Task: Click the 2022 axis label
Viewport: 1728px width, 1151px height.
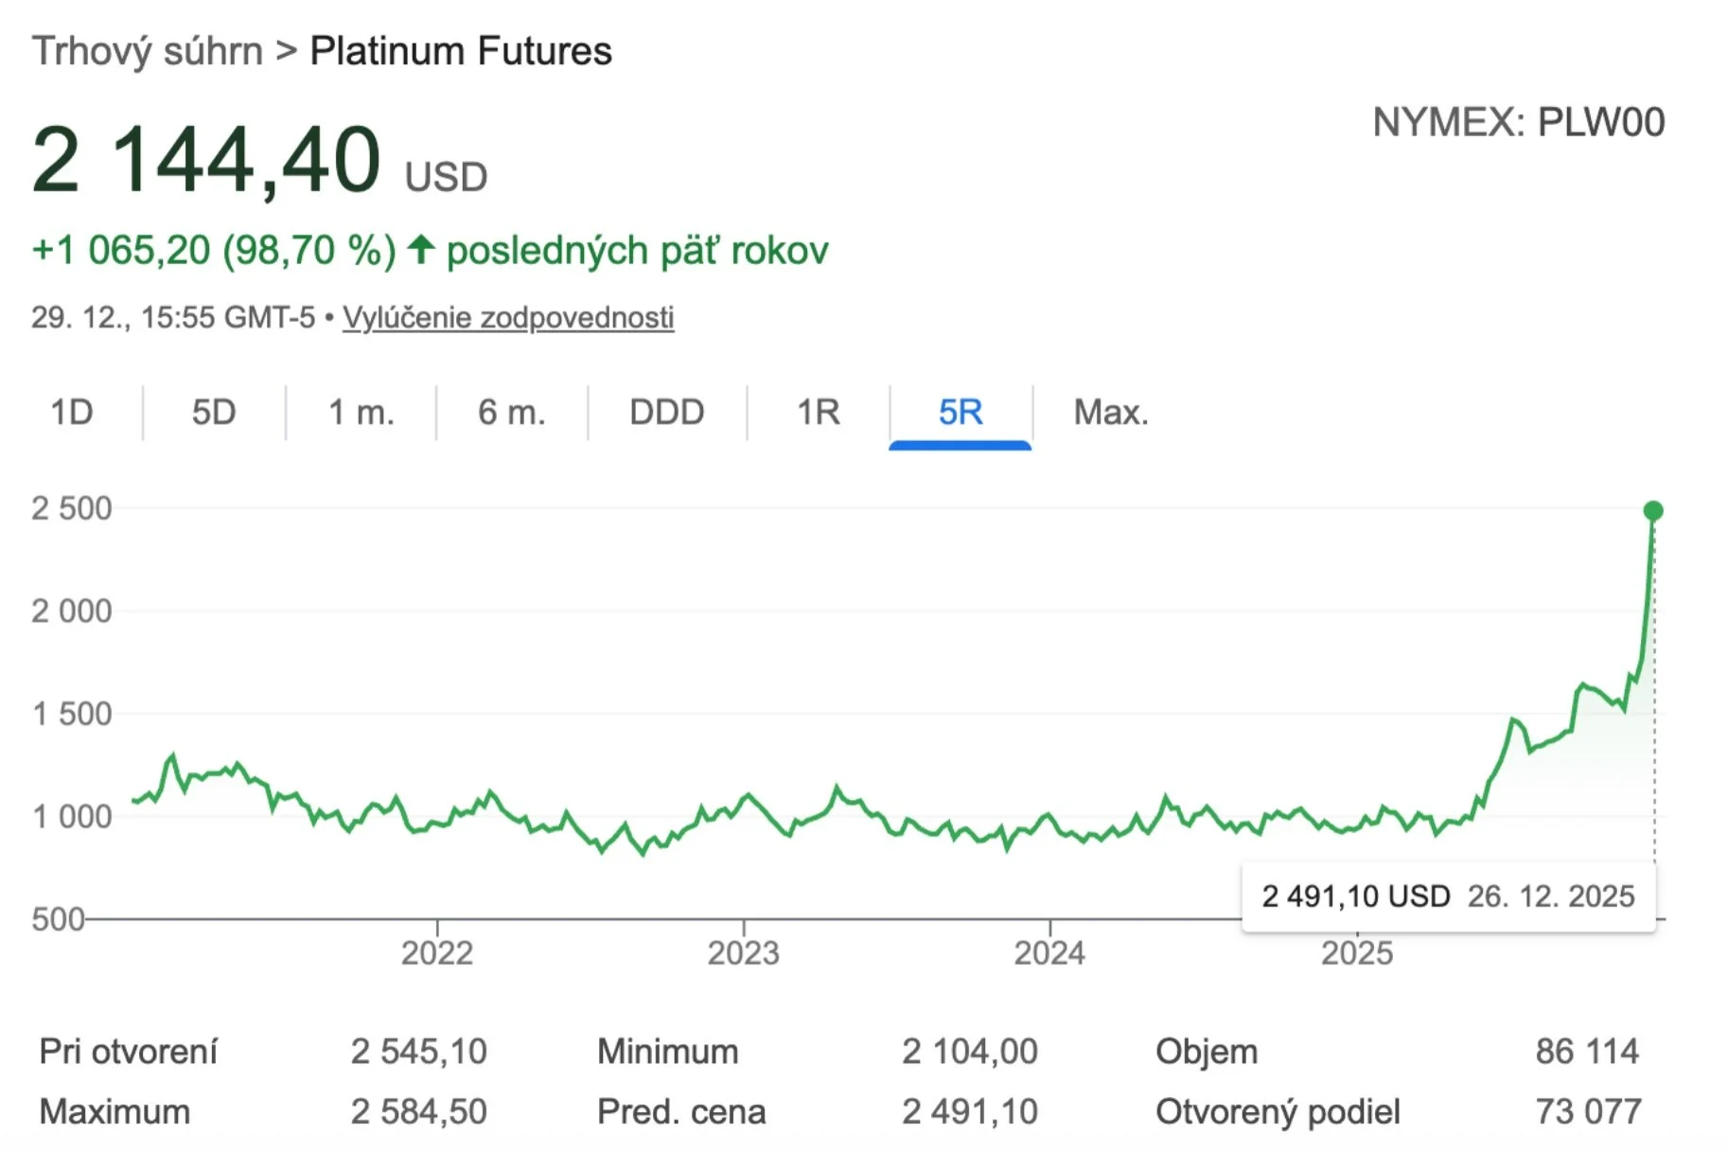Action: (x=437, y=952)
